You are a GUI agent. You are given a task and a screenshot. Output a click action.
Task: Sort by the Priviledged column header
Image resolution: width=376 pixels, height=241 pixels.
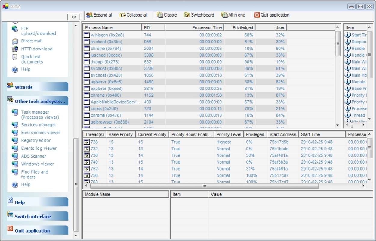tap(240, 27)
